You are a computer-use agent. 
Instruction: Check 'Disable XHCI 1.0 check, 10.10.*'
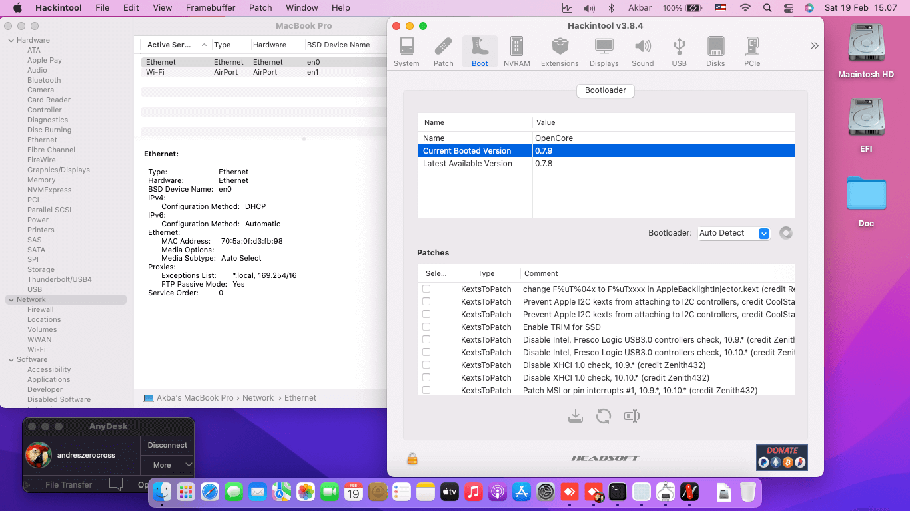tap(426, 377)
